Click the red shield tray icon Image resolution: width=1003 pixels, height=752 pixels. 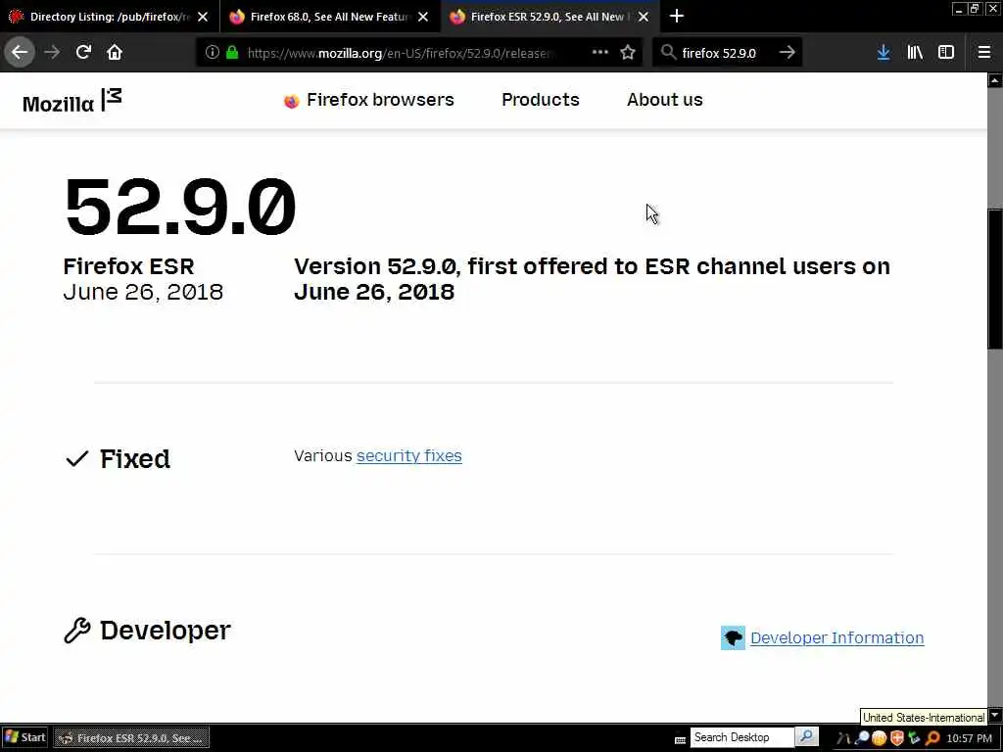(x=897, y=738)
